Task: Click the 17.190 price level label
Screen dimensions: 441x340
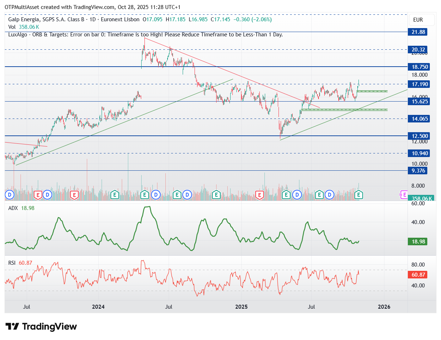Action: tap(418, 84)
